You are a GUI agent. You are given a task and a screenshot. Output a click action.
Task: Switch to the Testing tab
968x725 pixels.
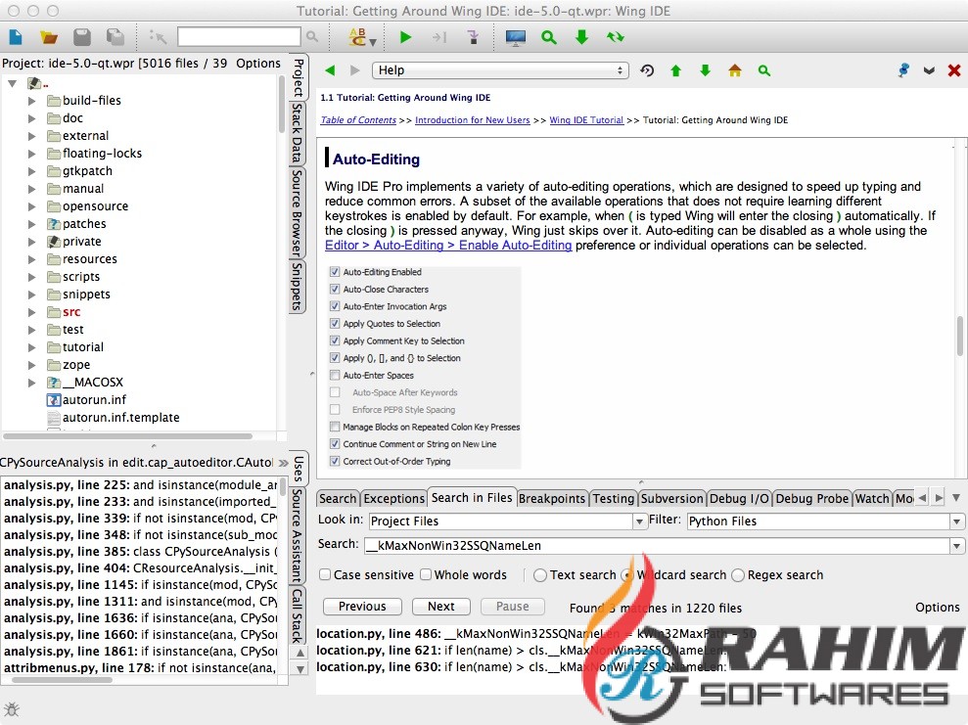pyautogui.click(x=614, y=499)
